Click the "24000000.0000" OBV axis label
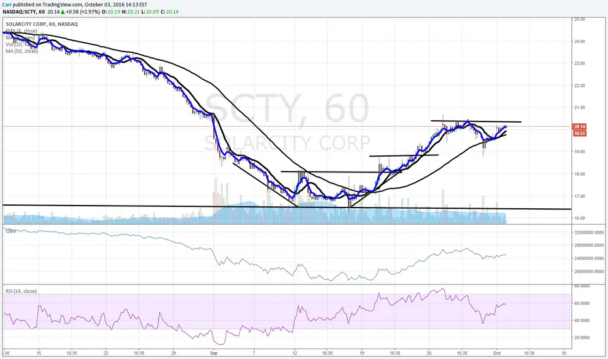Screen dimensions: 608x359 [589, 258]
